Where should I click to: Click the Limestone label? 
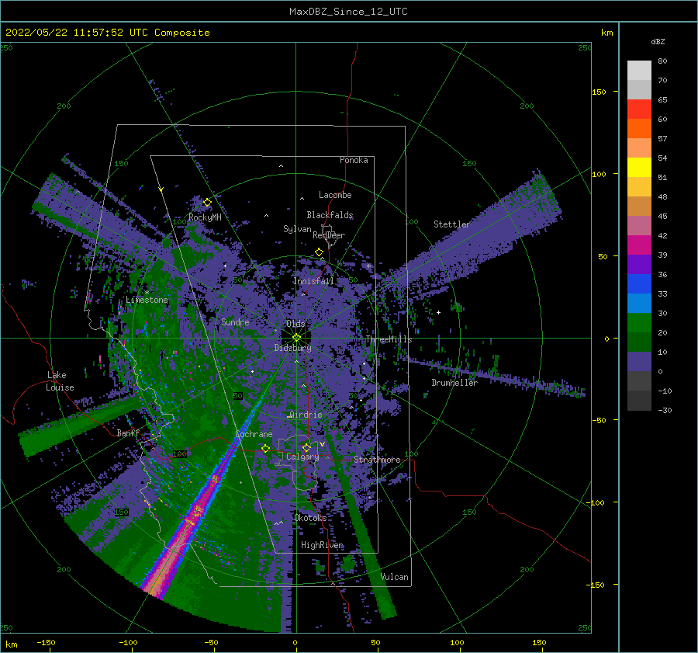coord(147,300)
